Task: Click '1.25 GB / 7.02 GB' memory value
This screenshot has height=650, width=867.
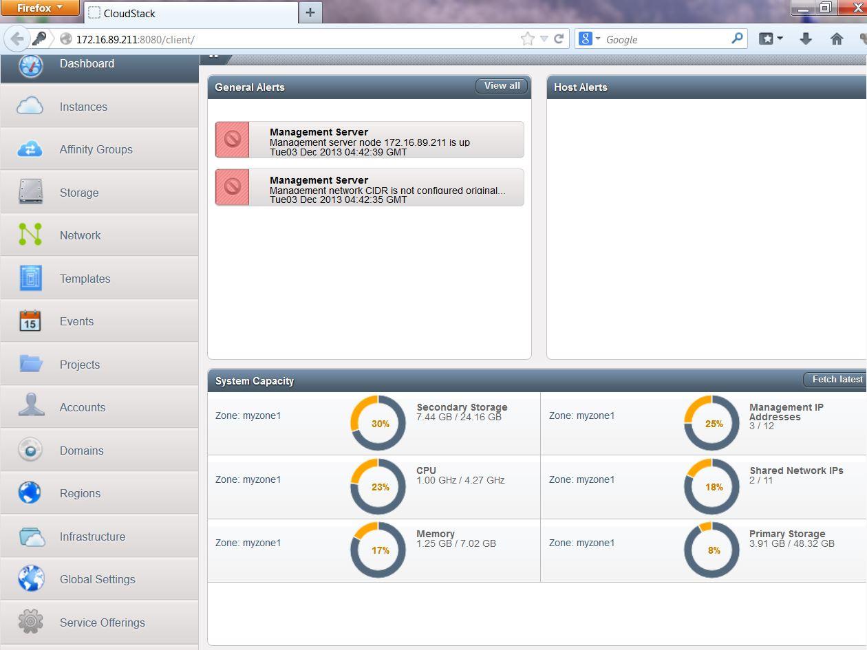Action: pos(456,543)
